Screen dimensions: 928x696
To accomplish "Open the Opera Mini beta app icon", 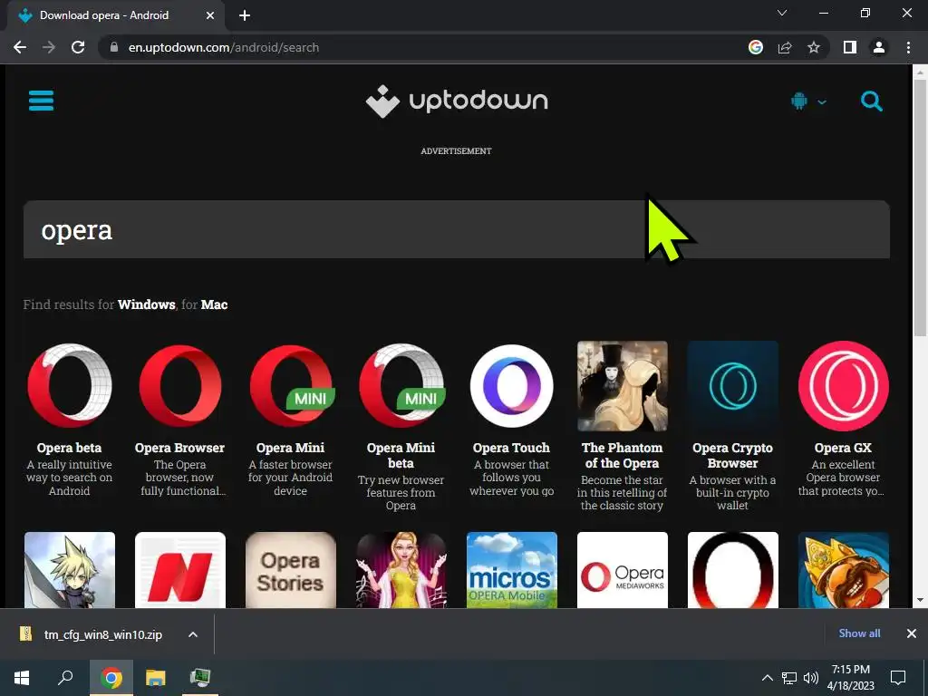I will tap(401, 386).
